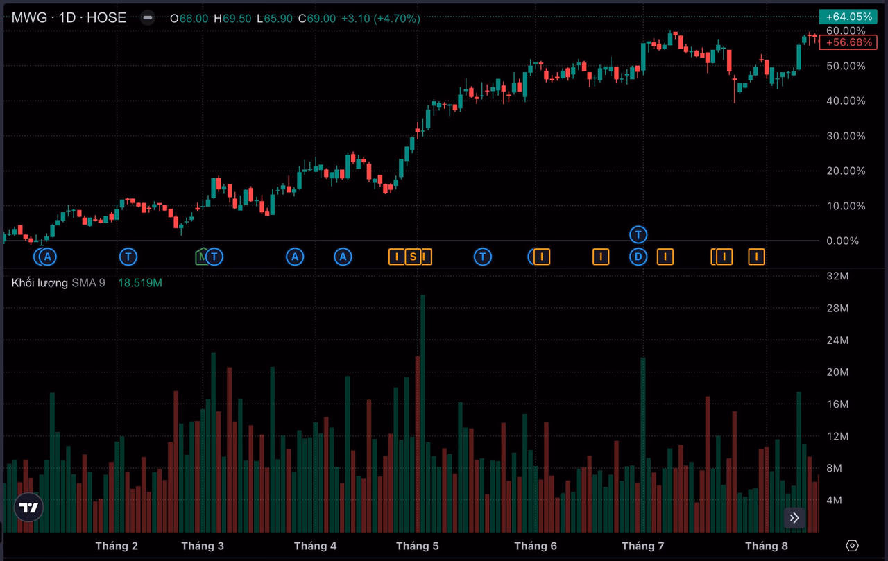
Task: Click the grey status pill beside HOSE
Action: coord(148,18)
